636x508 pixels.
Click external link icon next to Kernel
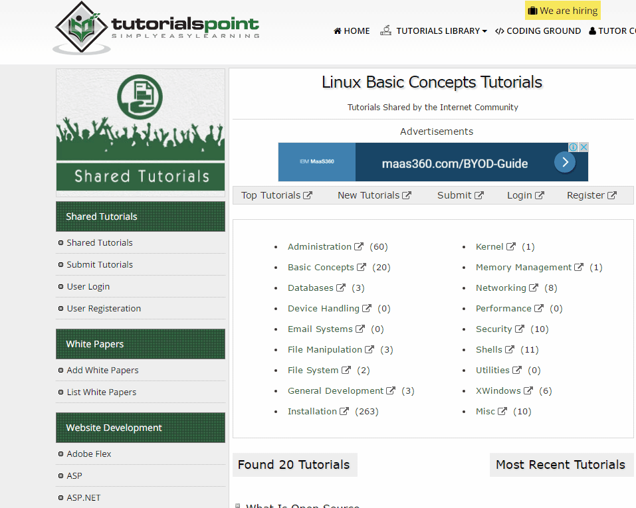pos(511,246)
